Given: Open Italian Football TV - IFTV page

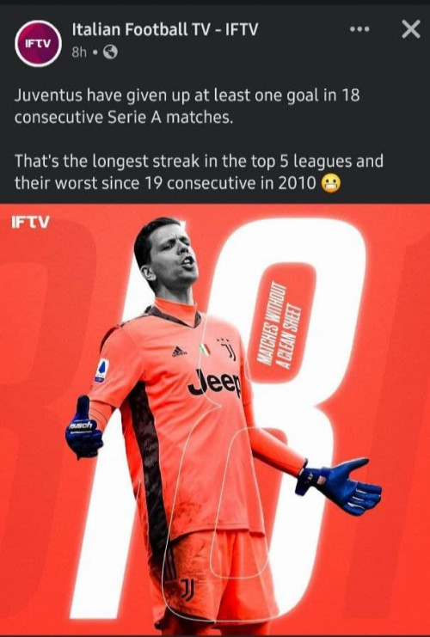Looking at the screenshot, I should (164, 29).
